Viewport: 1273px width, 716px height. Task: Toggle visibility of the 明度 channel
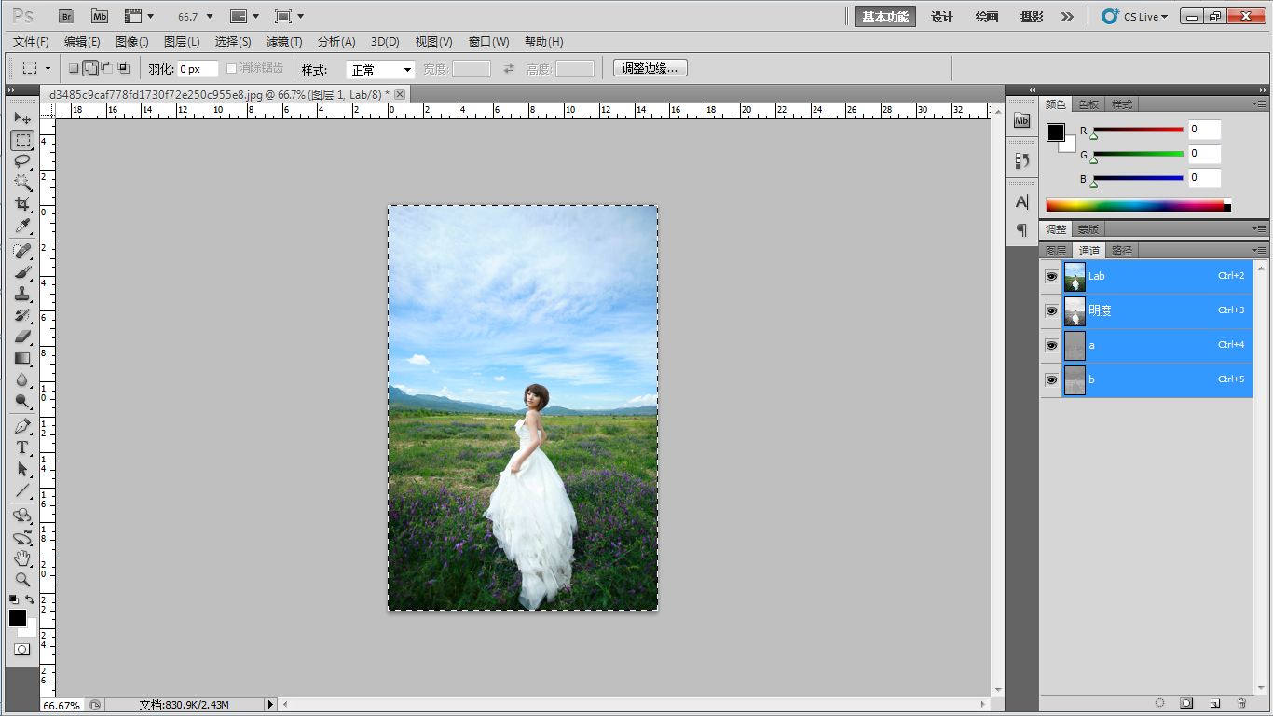pyautogui.click(x=1051, y=310)
